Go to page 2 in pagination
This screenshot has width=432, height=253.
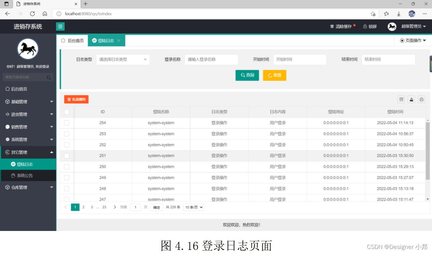click(x=83, y=207)
